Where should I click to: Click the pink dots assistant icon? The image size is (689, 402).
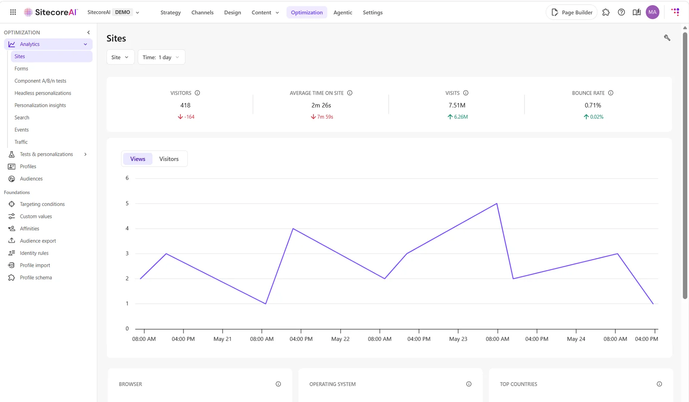pos(675,12)
